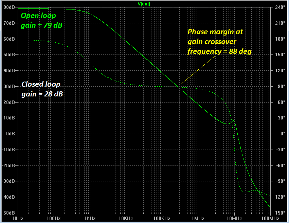Click the -40dB left axis label
The width and height of the screenshot is (289, 223).
click(8, 197)
